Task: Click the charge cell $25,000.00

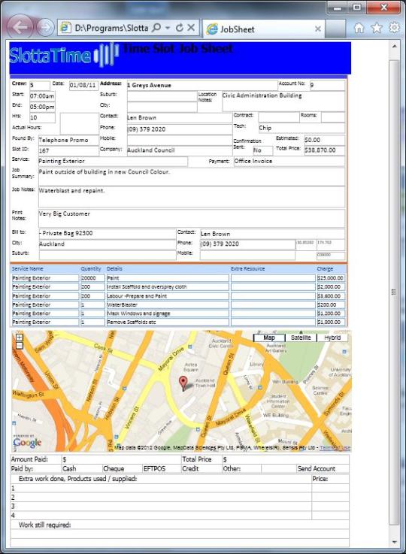Action: click(330, 278)
